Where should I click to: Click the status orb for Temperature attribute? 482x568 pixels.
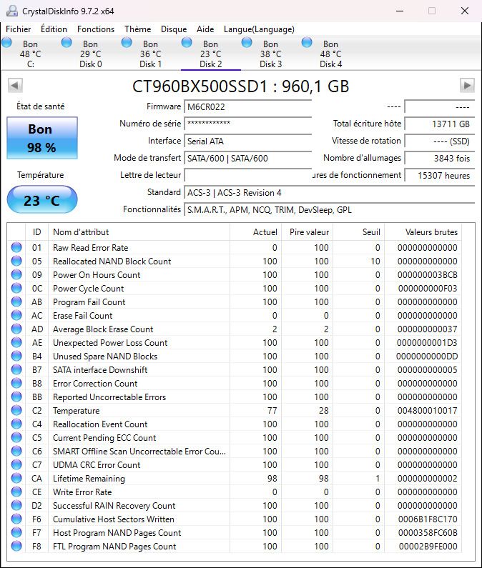pyautogui.click(x=16, y=411)
